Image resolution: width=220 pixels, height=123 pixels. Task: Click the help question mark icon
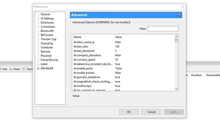point(179,15)
